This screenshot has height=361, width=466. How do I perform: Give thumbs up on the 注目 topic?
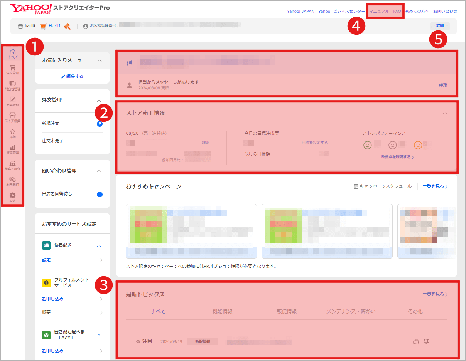[416, 341]
